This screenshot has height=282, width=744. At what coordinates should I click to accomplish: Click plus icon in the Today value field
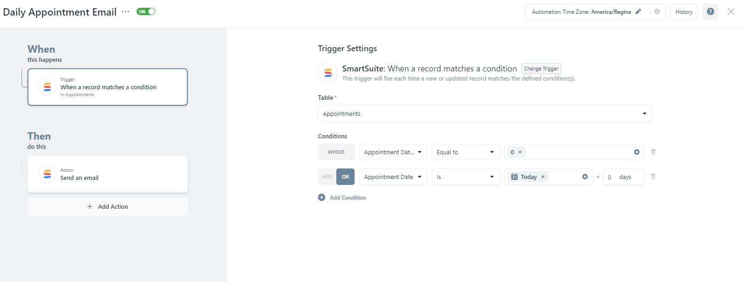[x=585, y=177]
